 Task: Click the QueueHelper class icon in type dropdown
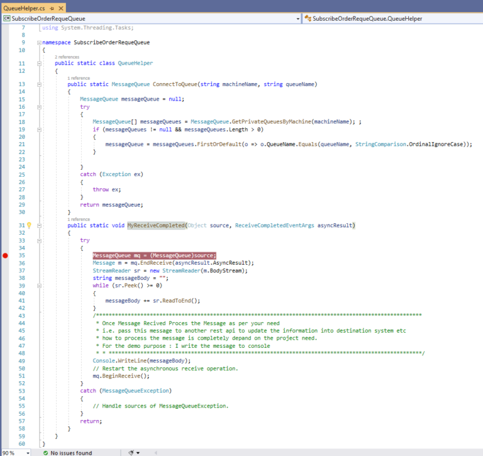tap(308, 19)
